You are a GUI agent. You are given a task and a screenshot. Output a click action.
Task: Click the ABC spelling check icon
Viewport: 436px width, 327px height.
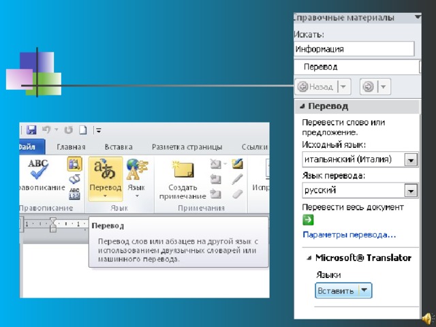[x=39, y=169]
